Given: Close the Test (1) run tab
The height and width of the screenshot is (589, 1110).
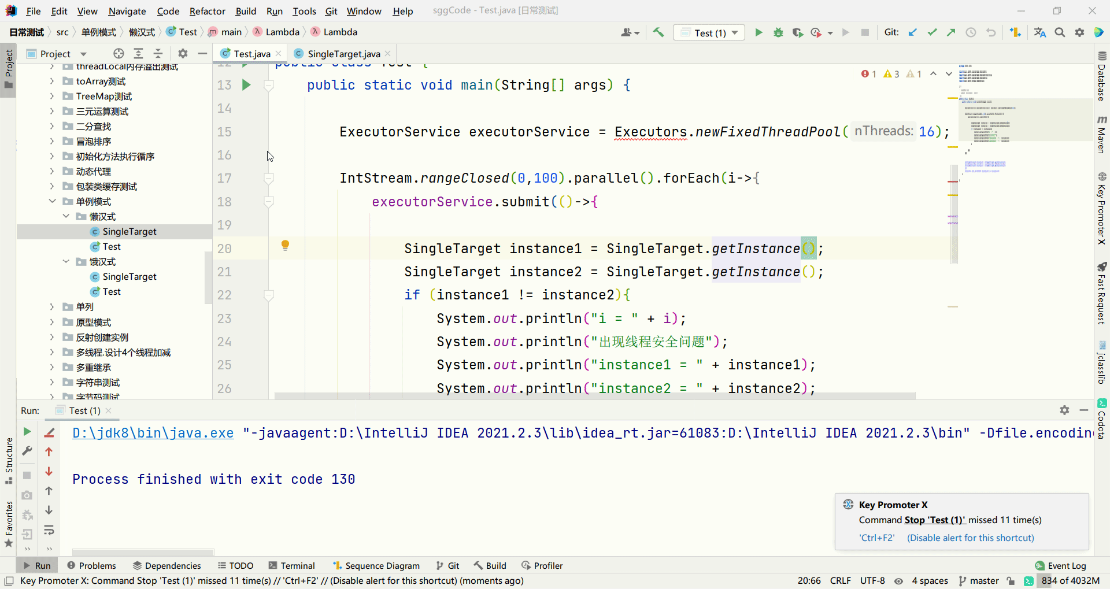Looking at the screenshot, I should tap(109, 410).
